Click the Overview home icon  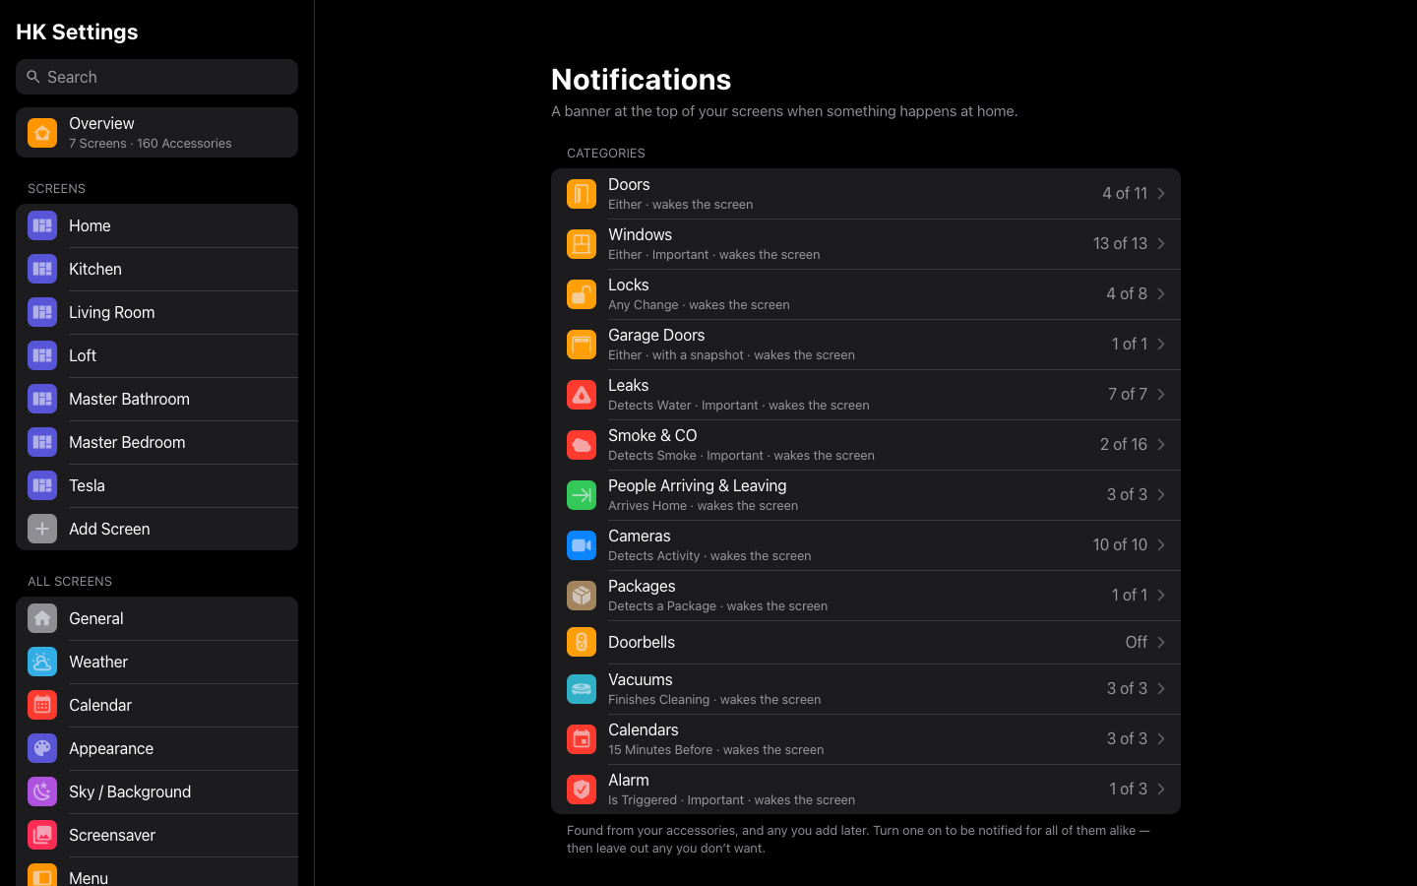42,132
